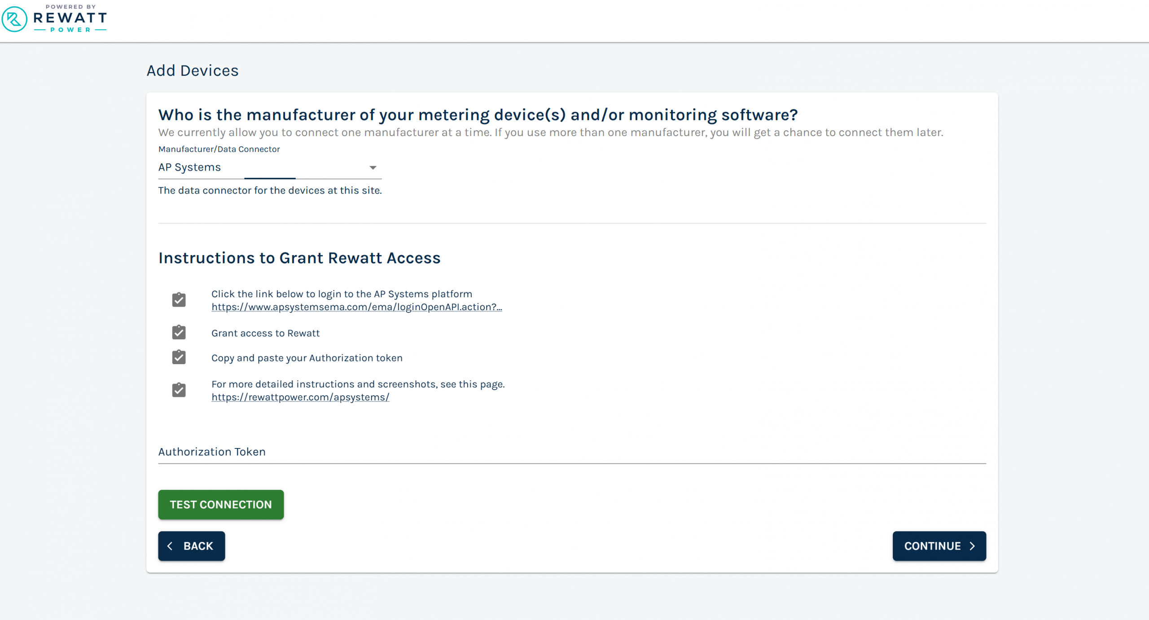Click the Add Devices page heading

pyautogui.click(x=193, y=70)
